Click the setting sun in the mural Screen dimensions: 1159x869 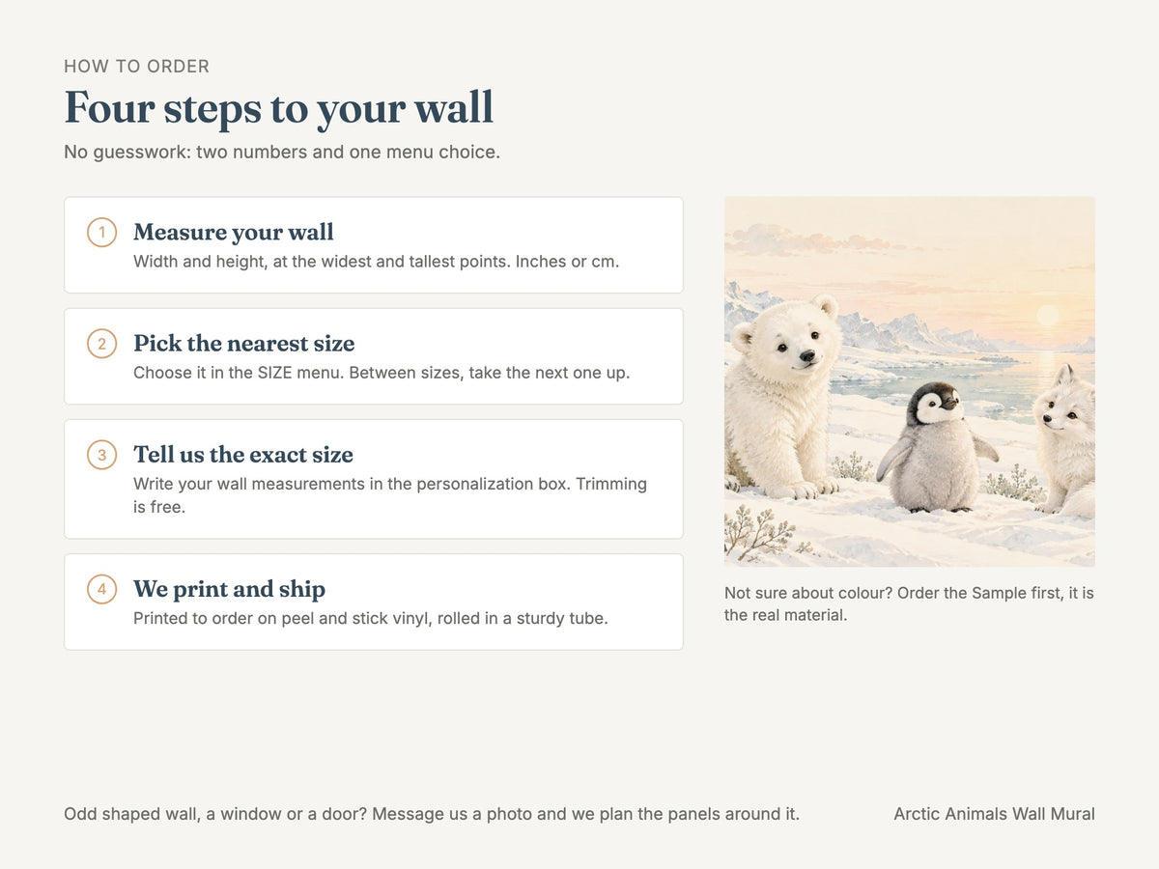[1048, 315]
